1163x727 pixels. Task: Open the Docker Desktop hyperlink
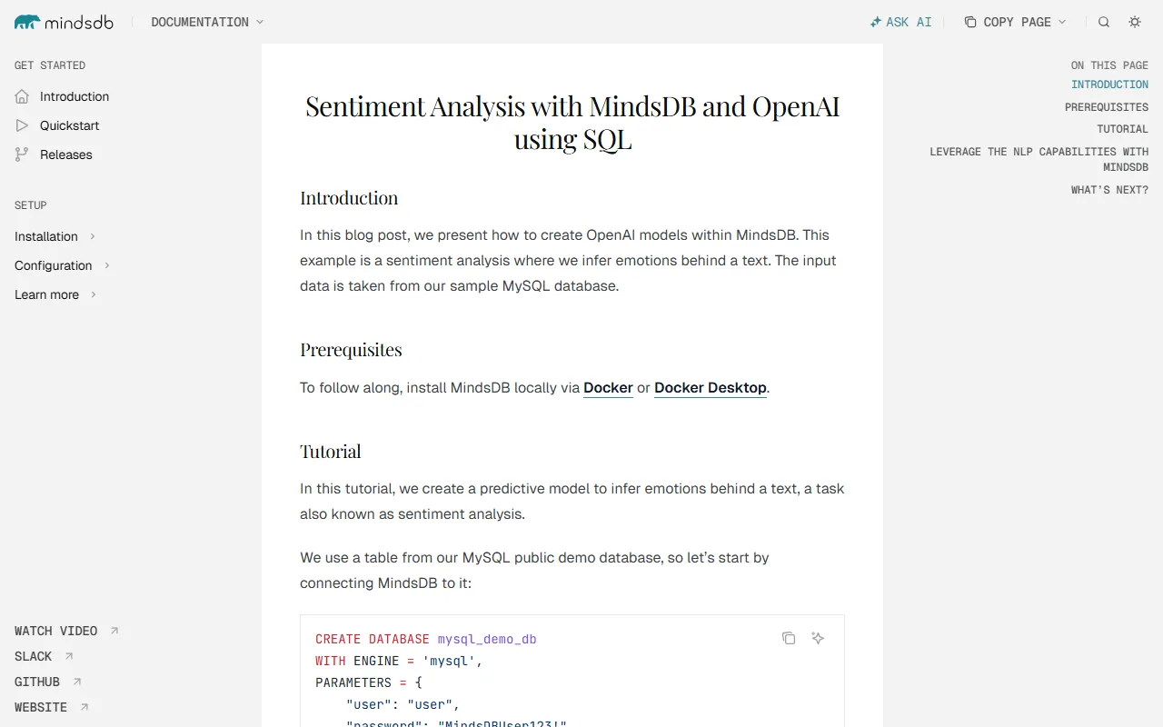tap(710, 387)
